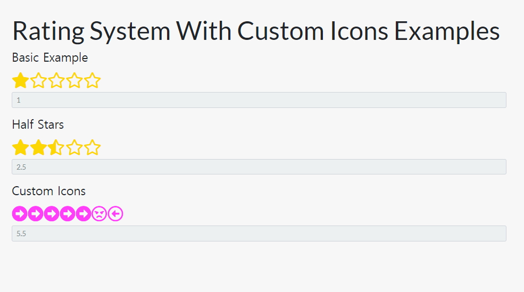Focus the Half Stars field showing 2.5

coord(259,166)
